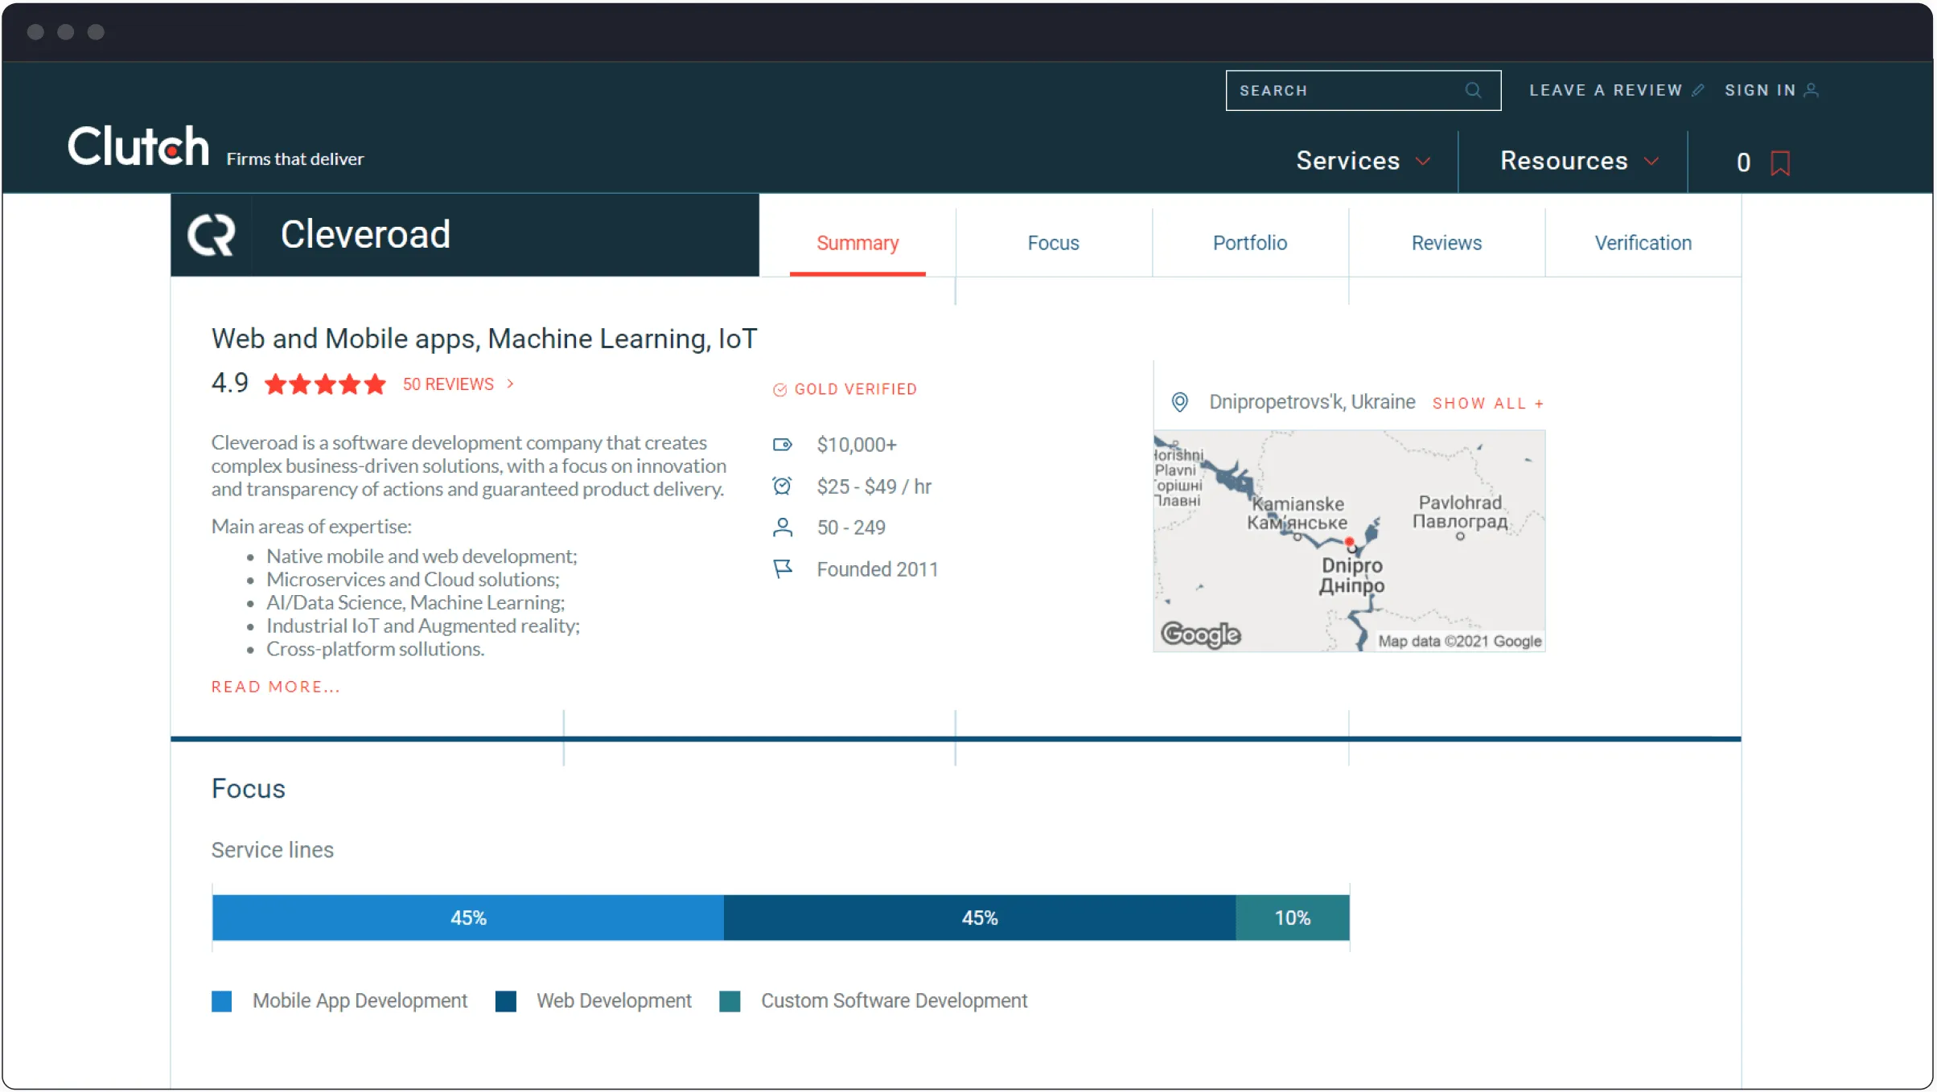The image size is (1937, 1092).
Task: Click the employees person icon
Action: (782, 528)
